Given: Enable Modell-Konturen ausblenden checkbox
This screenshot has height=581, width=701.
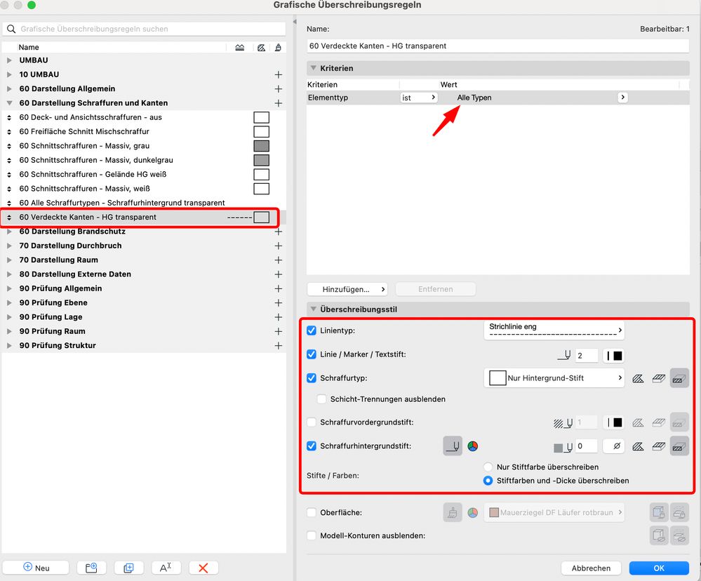Looking at the screenshot, I should click(312, 535).
